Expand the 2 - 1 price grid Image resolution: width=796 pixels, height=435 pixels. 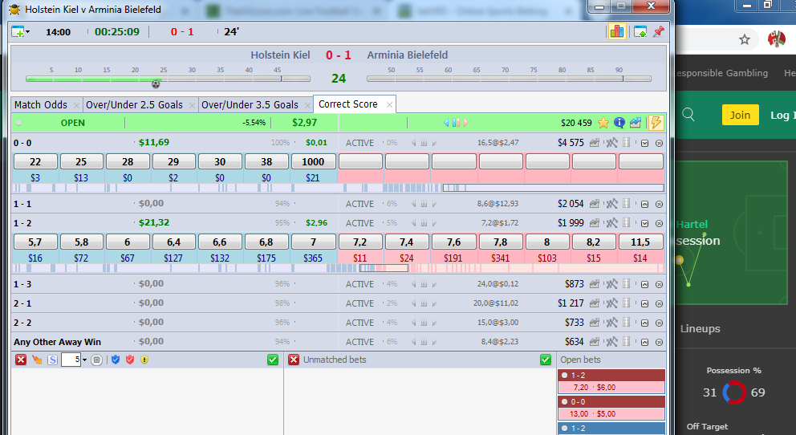click(644, 303)
